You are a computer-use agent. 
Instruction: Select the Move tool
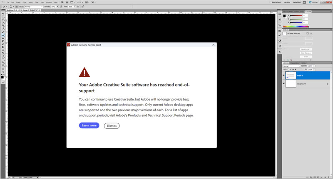tap(3, 13)
